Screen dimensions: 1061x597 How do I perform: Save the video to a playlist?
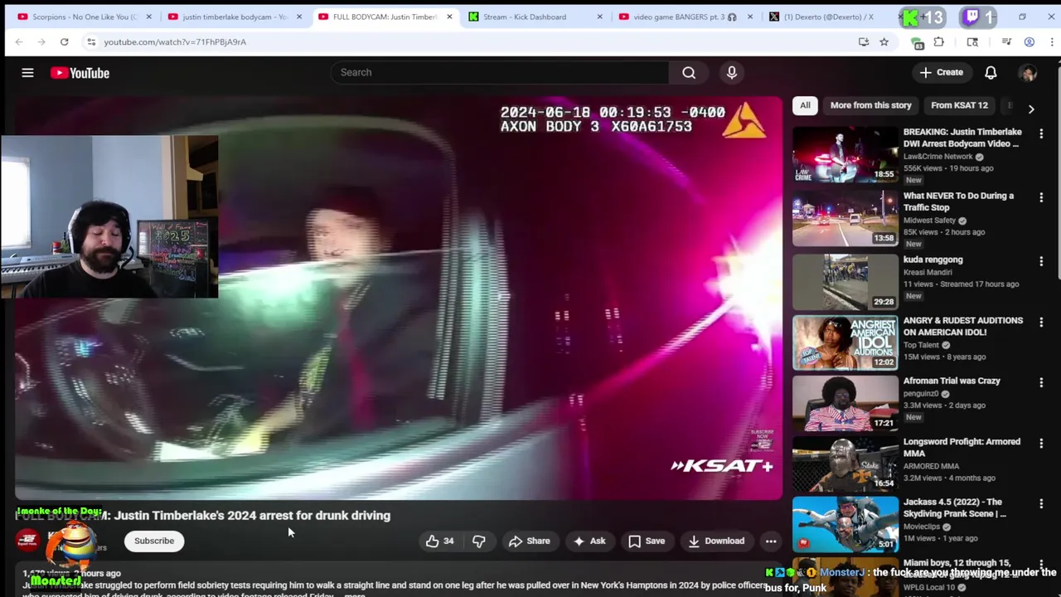[646, 541]
